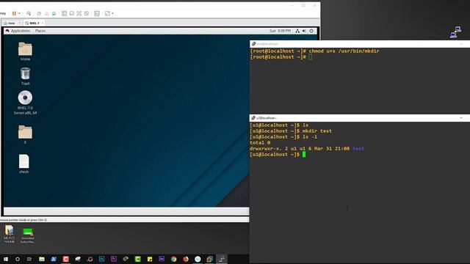Open the GNOME Places menu
This screenshot has width=470, height=264.
click(40, 31)
